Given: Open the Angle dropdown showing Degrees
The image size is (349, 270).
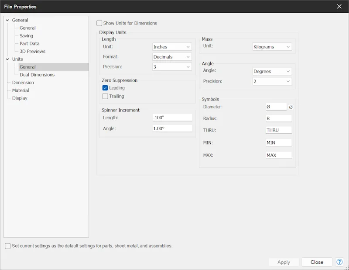Looking at the screenshot, I should (272, 71).
